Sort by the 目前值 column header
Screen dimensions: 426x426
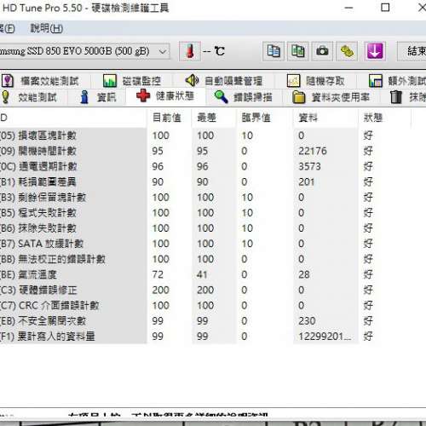[x=167, y=118]
